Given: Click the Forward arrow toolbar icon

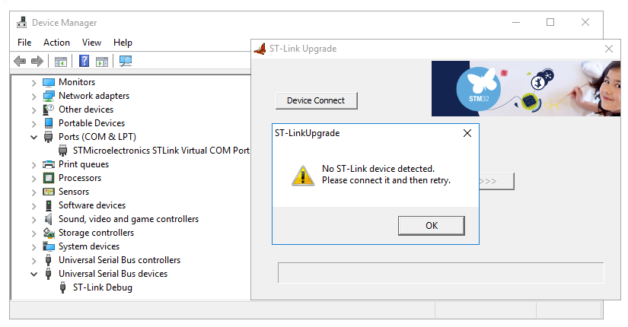Looking at the screenshot, I should [37, 62].
